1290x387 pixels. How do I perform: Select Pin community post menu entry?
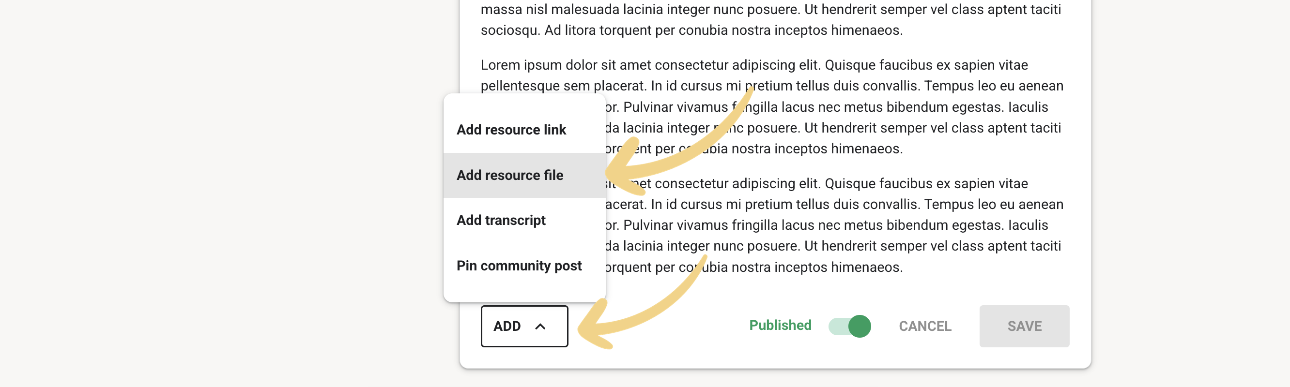tap(524, 266)
